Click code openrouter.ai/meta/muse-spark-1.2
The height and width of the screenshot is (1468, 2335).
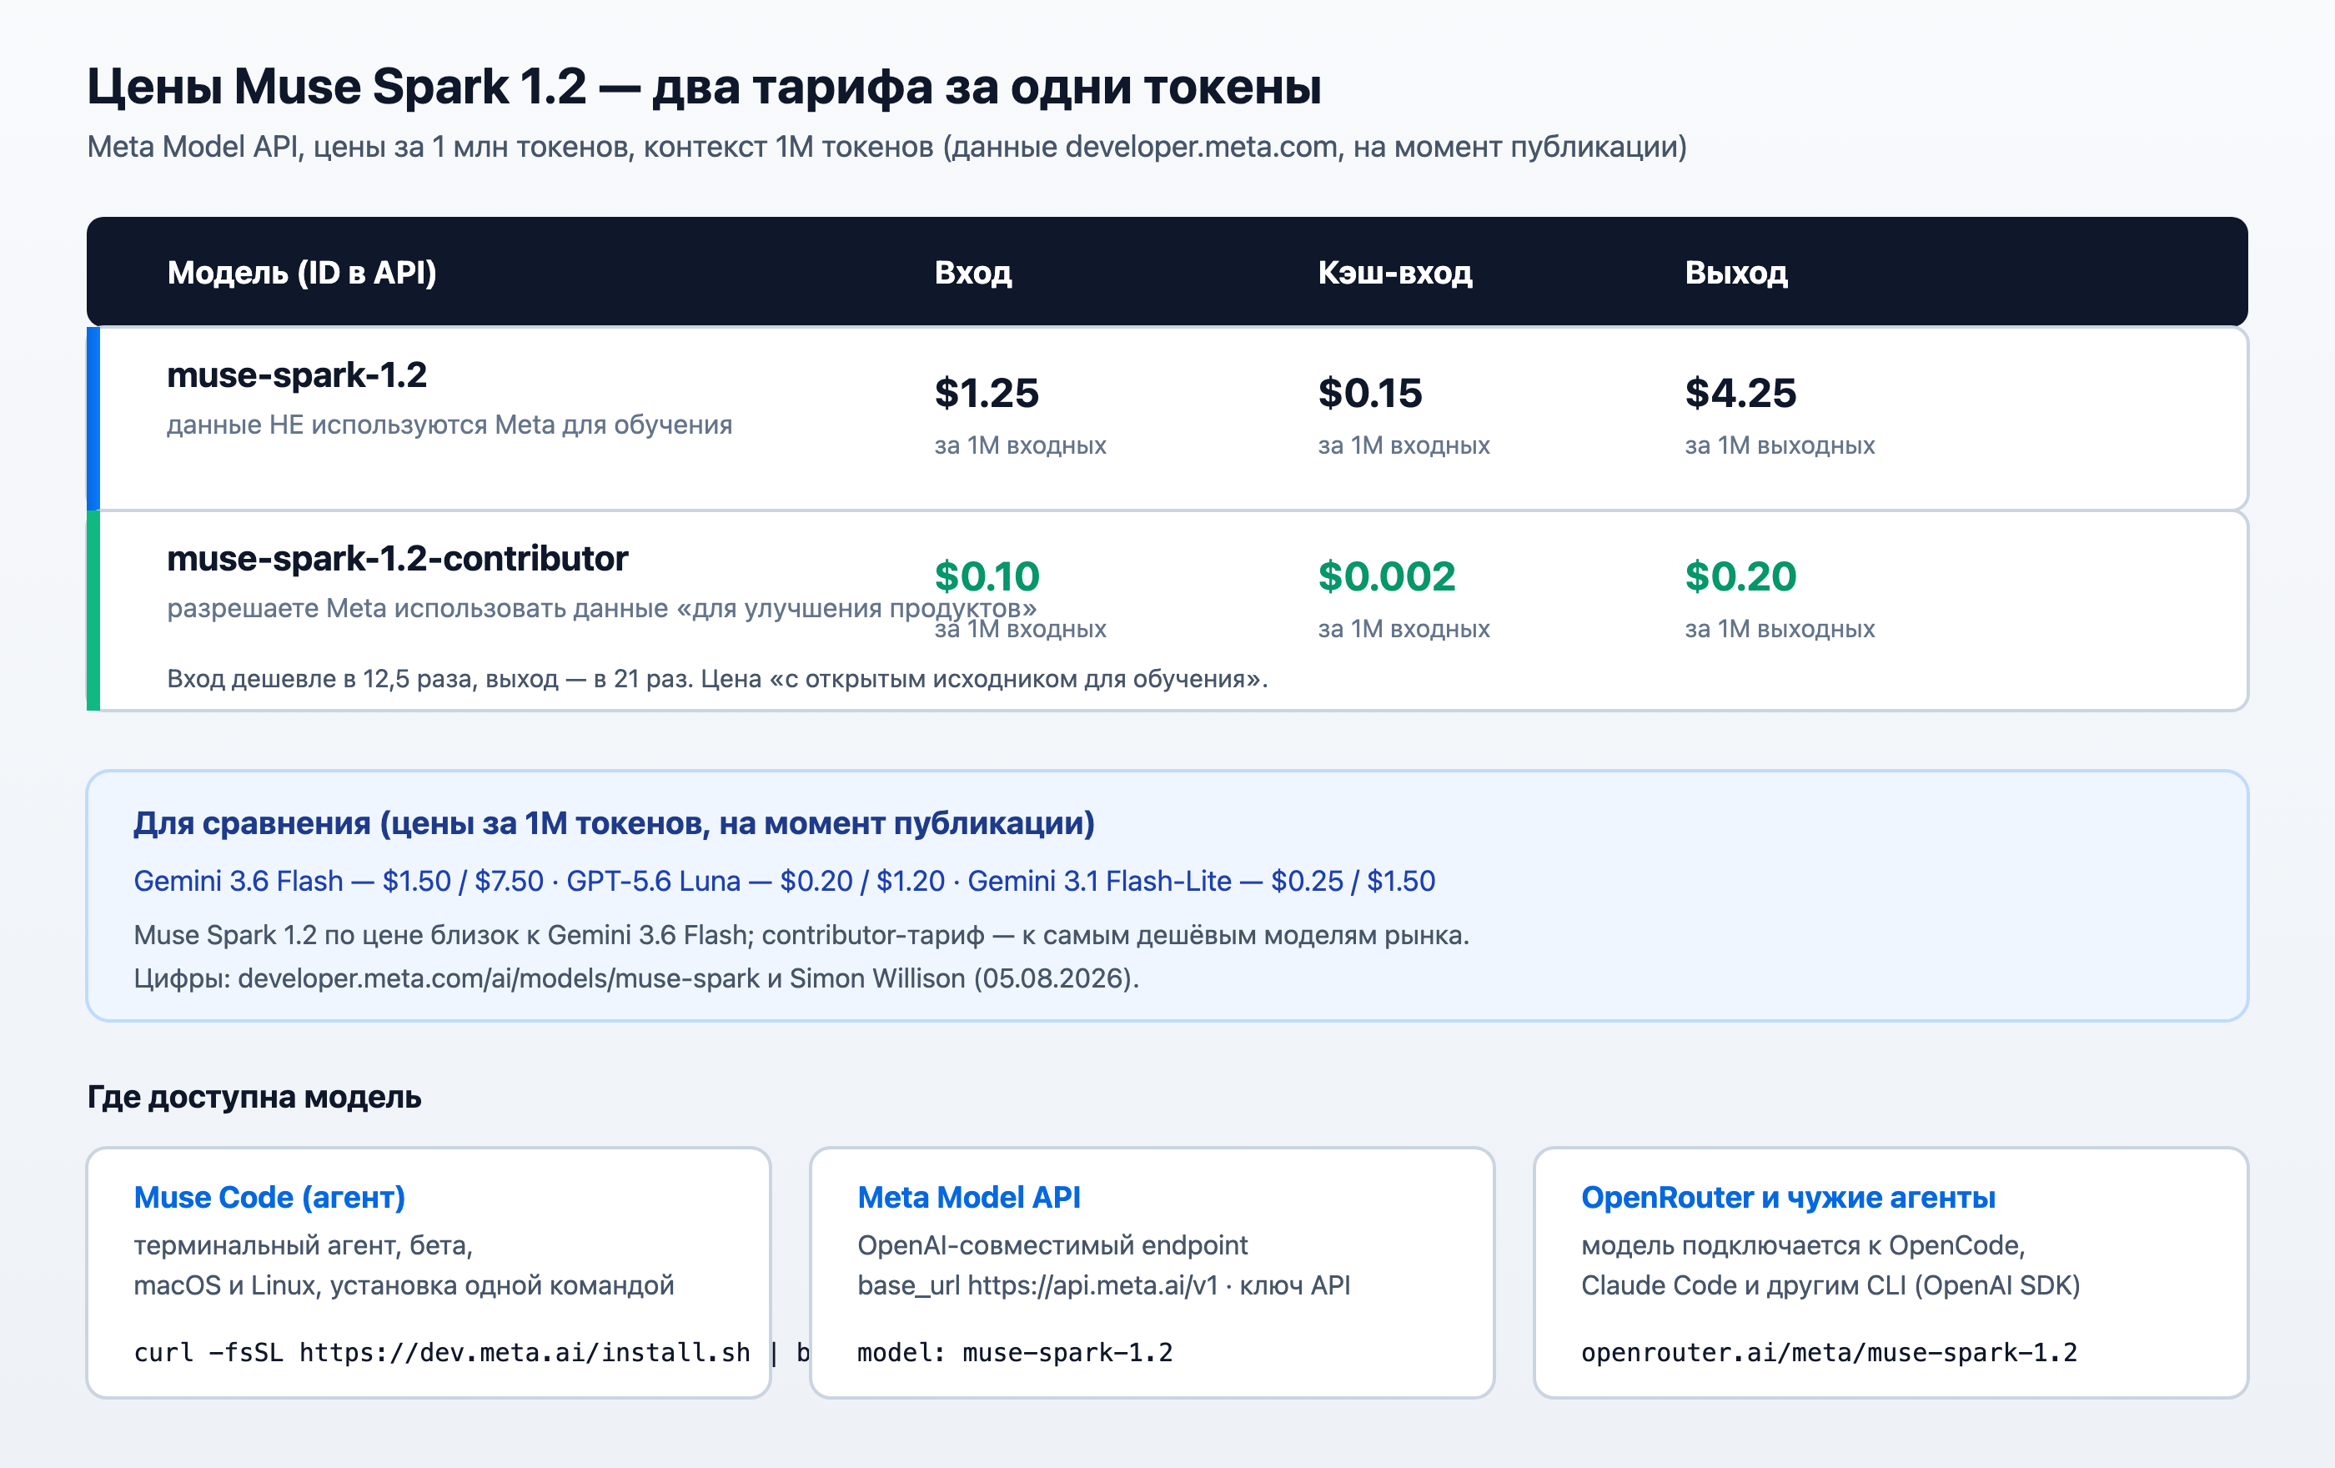click(1829, 1353)
